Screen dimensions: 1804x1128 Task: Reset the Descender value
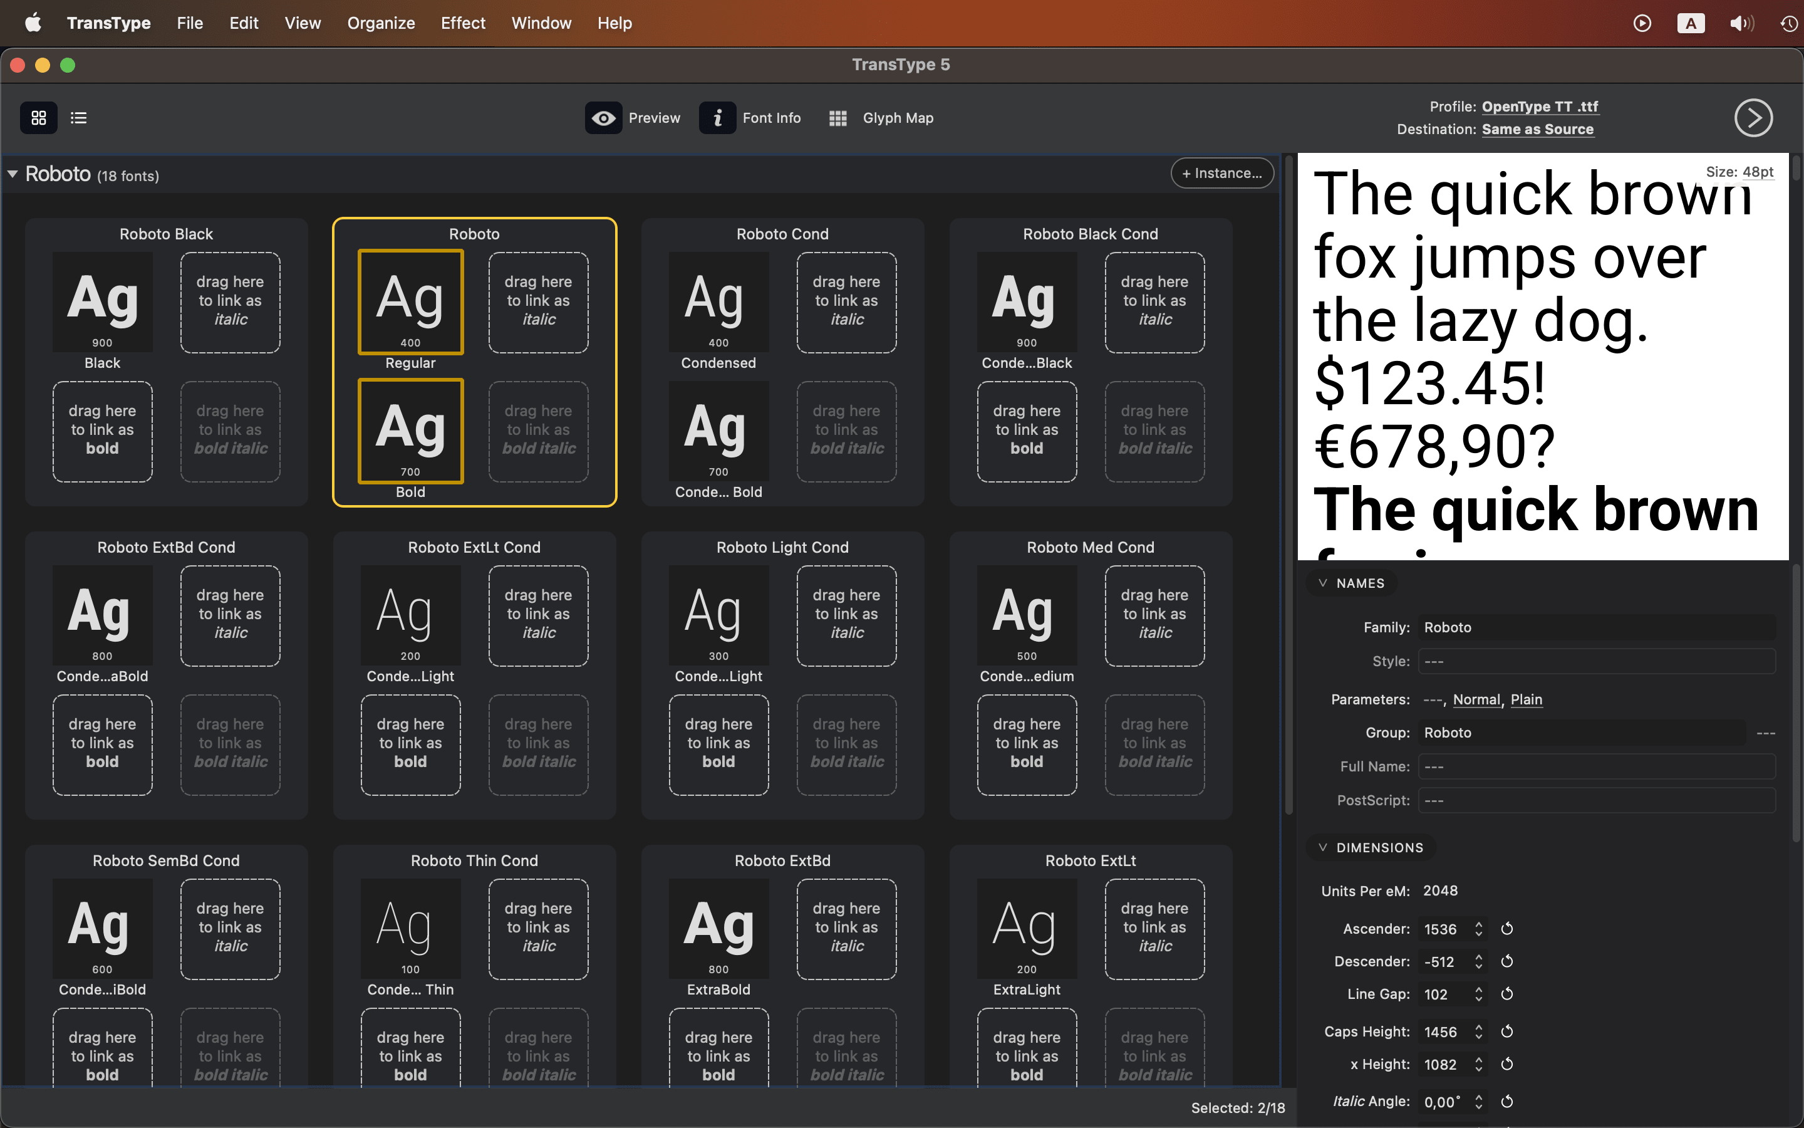click(1506, 962)
